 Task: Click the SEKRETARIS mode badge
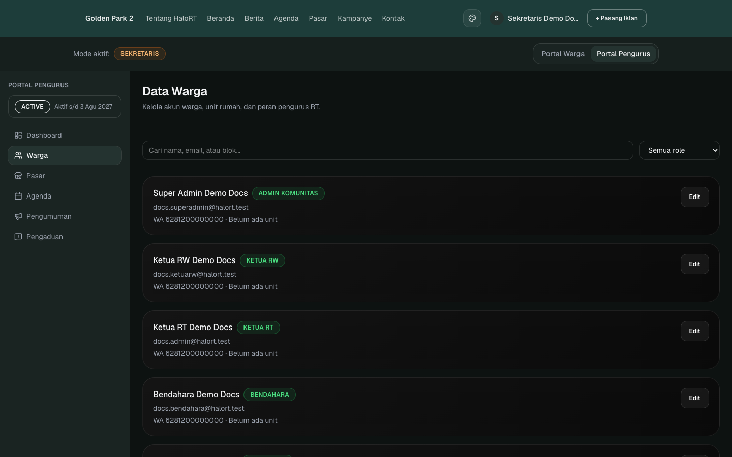pos(140,54)
